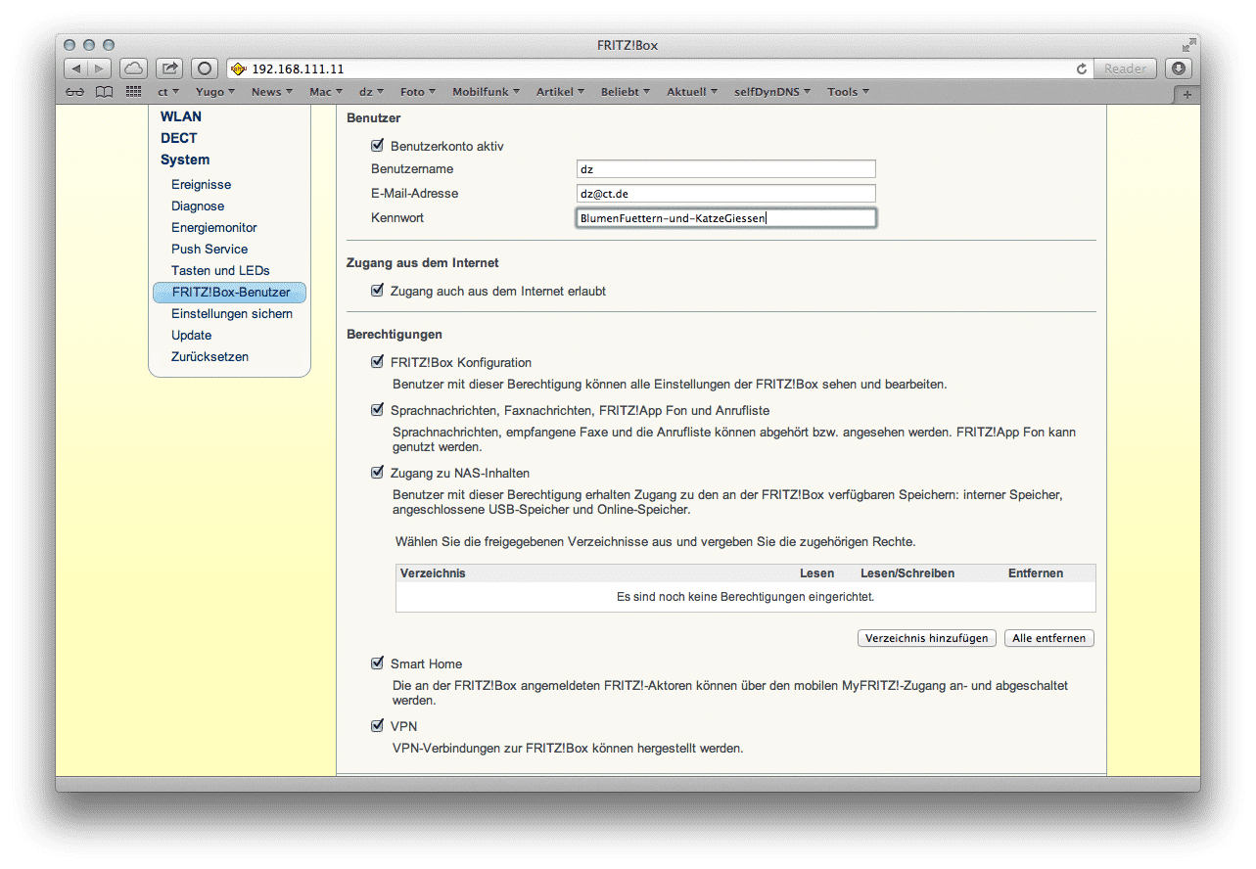Open Push Service settings
Viewport: 1256px width, 869px height.
pyautogui.click(x=209, y=249)
